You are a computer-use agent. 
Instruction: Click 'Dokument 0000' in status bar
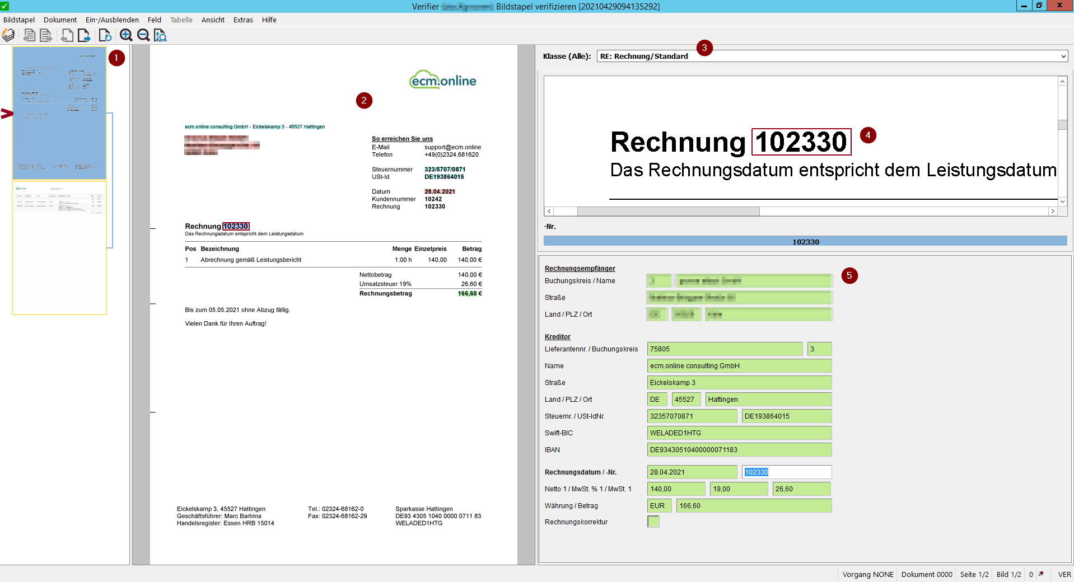(927, 574)
